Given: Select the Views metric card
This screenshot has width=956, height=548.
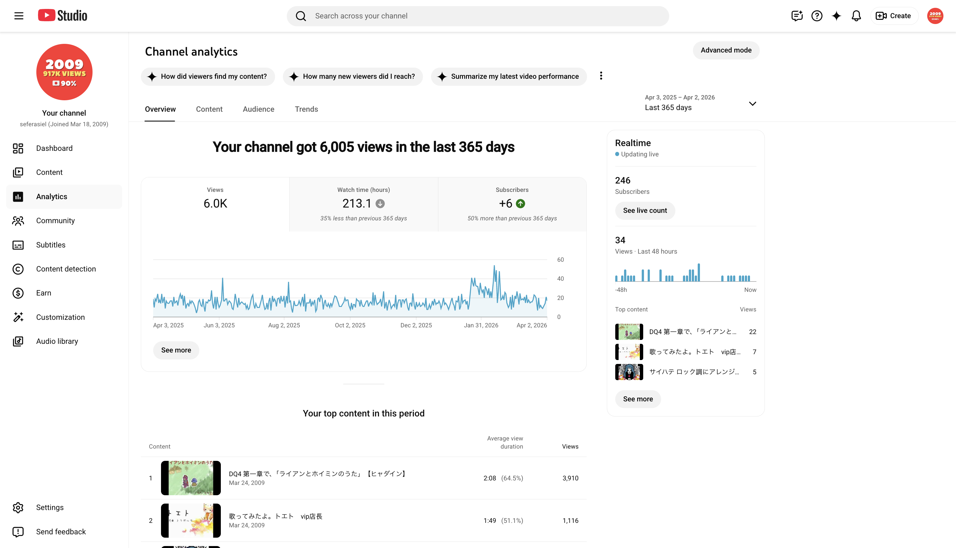Looking at the screenshot, I should click(x=216, y=204).
